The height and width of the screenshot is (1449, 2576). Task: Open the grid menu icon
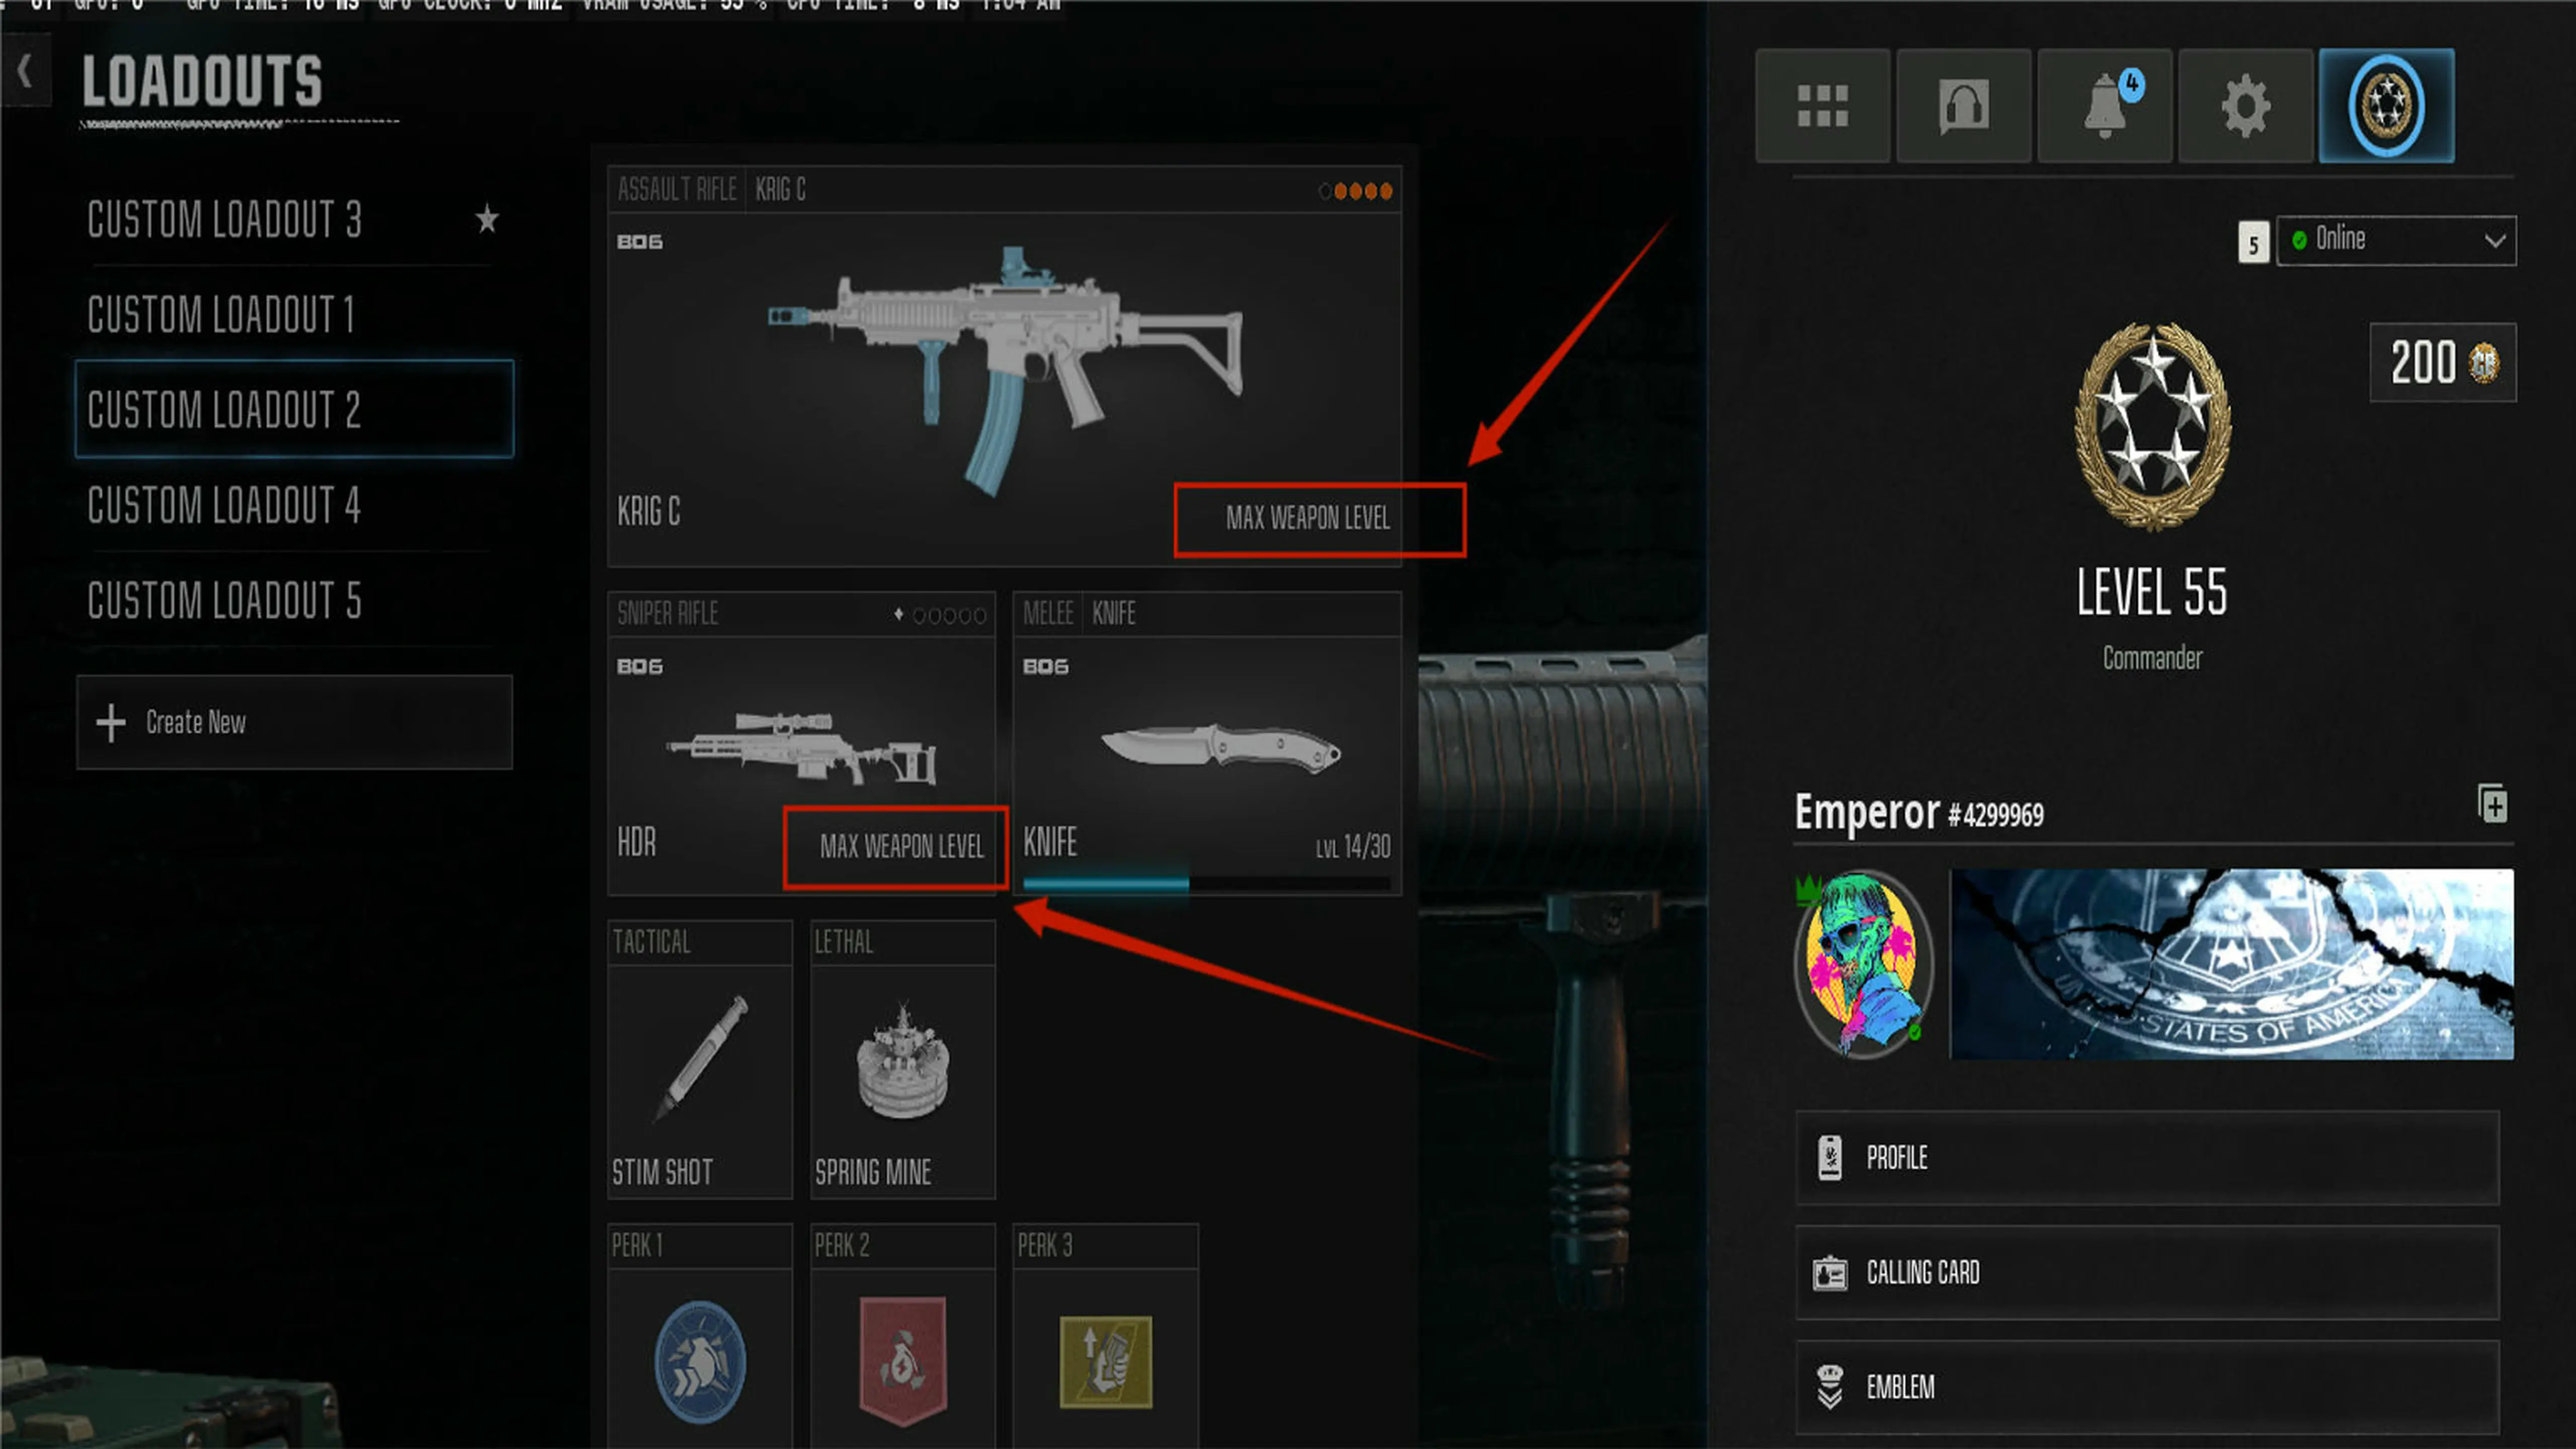point(1822,105)
